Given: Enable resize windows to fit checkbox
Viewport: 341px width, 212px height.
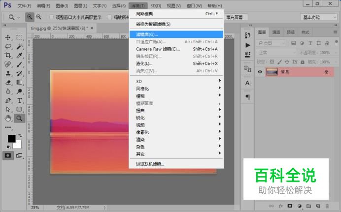Looking at the screenshot, I should [x=52, y=17].
